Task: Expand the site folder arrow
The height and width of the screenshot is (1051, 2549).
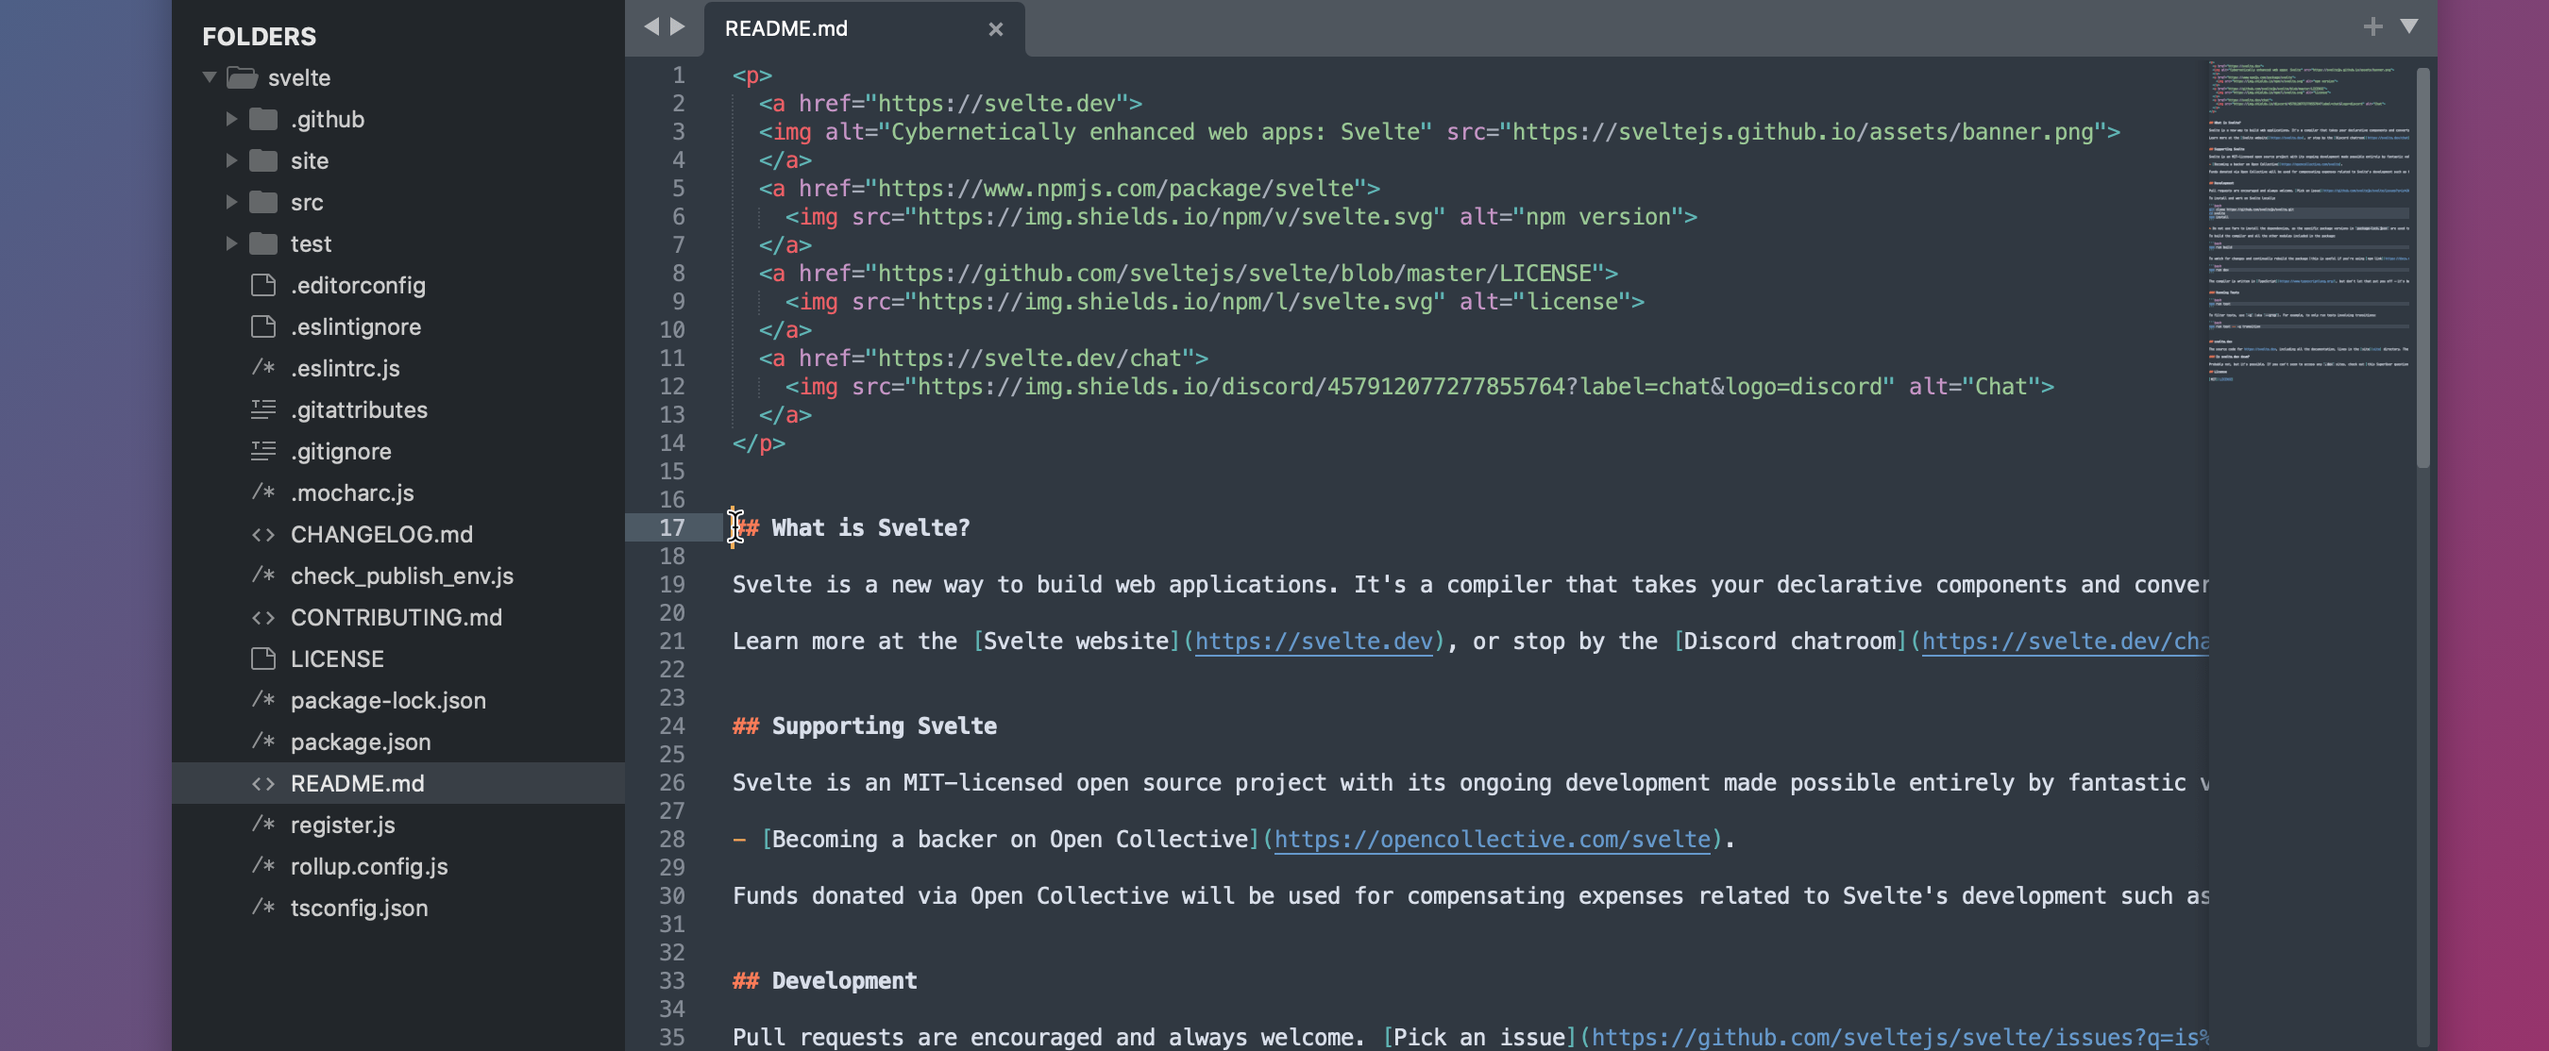Action: click(x=231, y=160)
